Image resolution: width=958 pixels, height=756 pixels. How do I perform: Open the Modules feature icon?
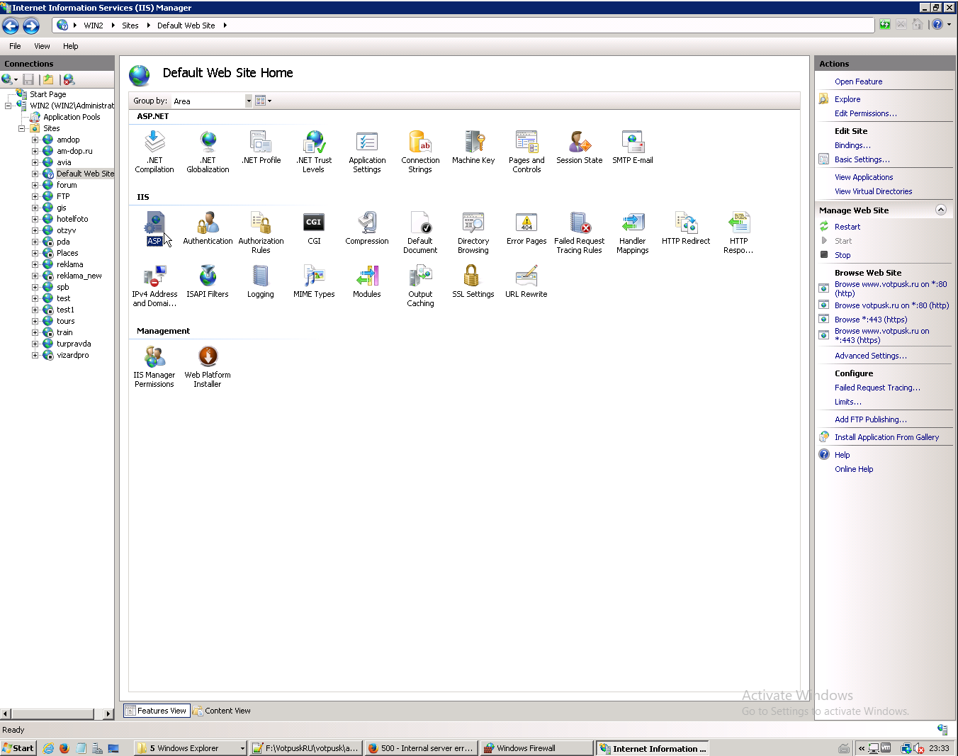click(367, 281)
